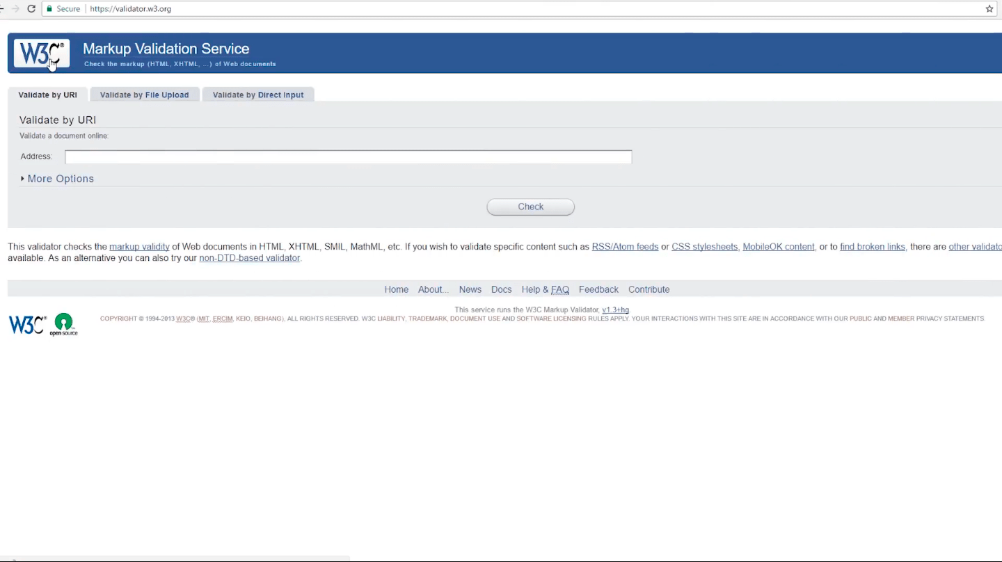Click the Validate by URI section heading

[x=58, y=120]
